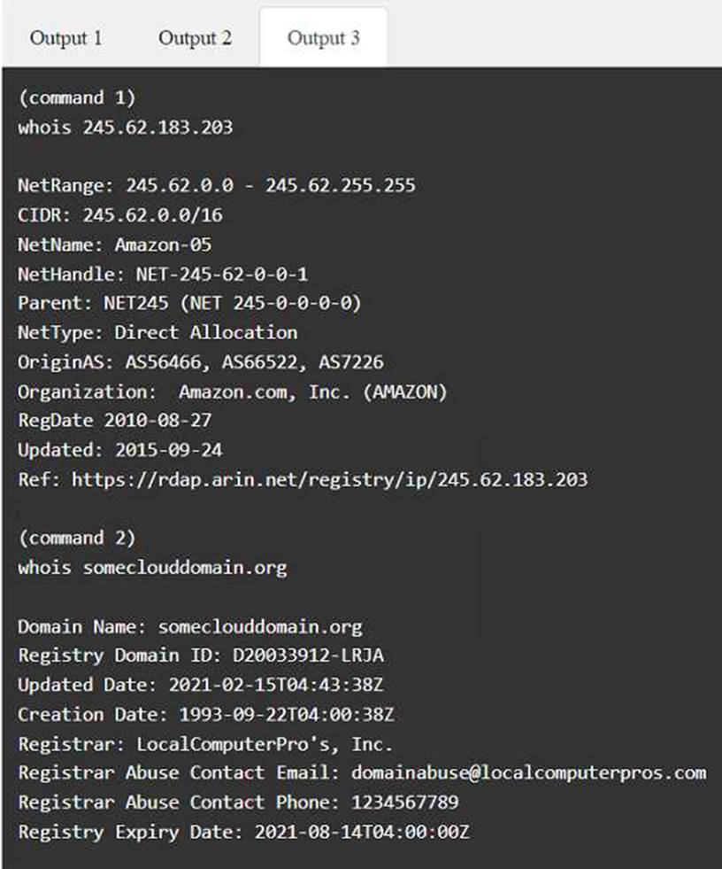Click the NetName Amazon-05 line

coord(115,244)
